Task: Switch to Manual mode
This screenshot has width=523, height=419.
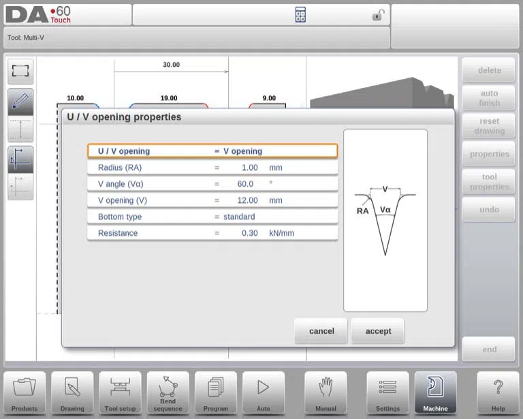Action: pyautogui.click(x=326, y=393)
